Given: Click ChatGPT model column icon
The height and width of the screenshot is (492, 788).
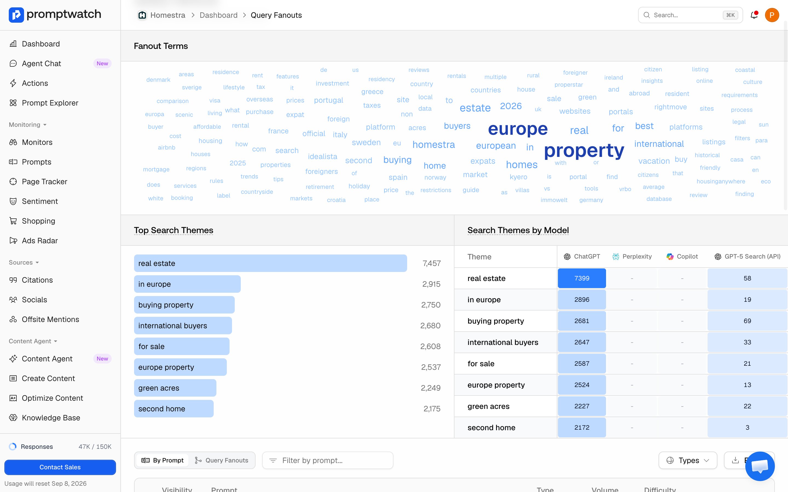Looking at the screenshot, I should (567, 256).
